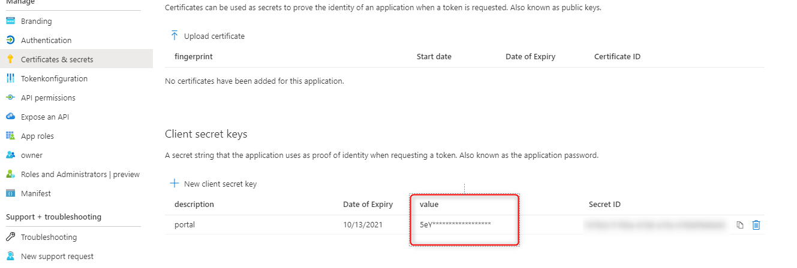Copy the portal secret ID
Viewport: 797px width, 268px height.
pos(740,225)
